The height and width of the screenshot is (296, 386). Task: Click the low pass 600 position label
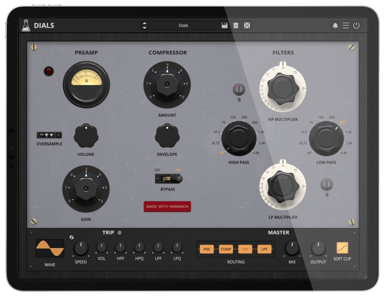pos(342,123)
